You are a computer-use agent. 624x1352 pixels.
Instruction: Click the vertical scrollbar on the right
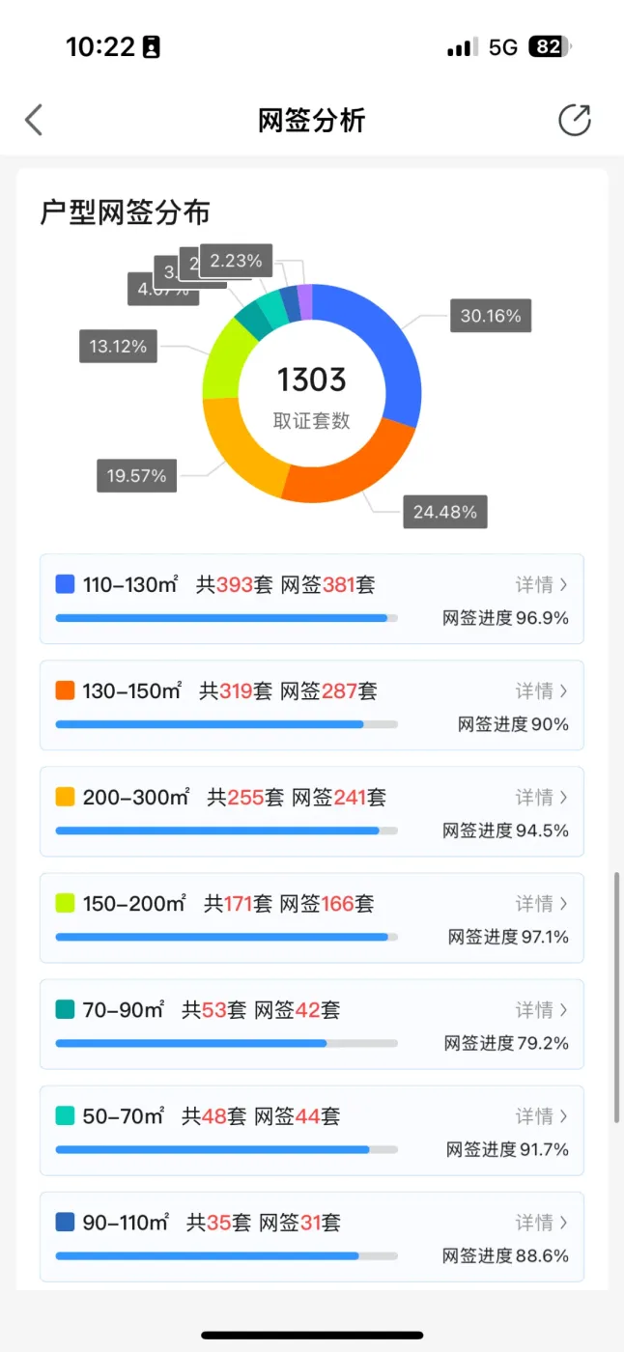[616, 998]
